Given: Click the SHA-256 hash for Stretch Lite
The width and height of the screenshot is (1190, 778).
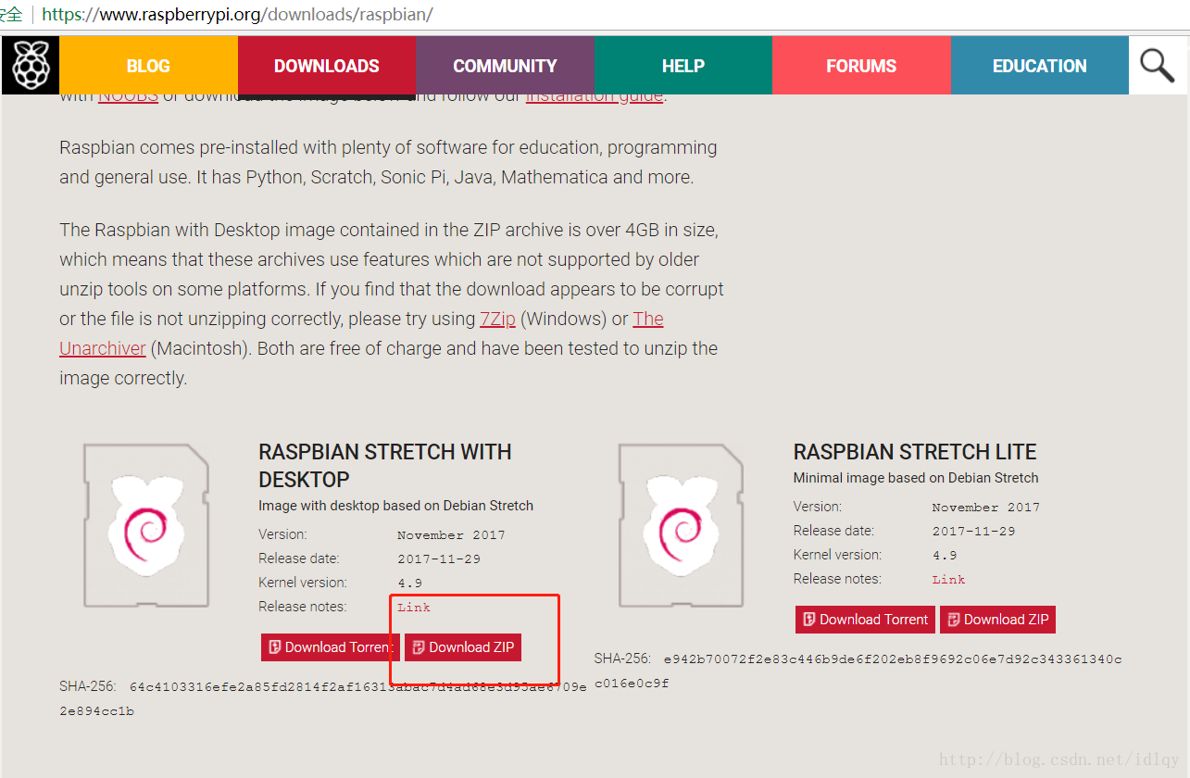Looking at the screenshot, I should point(858,671).
